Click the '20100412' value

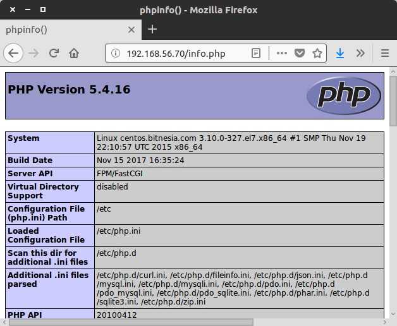point(117,315)
